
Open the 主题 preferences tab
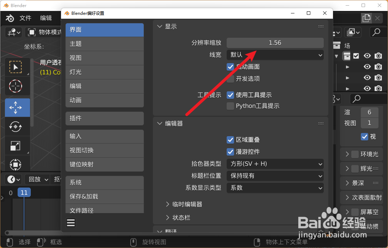tap(105, 44)
